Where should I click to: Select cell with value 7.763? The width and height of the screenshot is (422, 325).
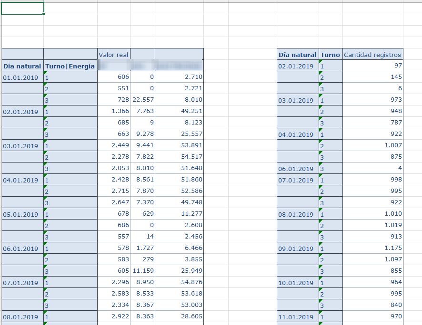coord(142,111)
